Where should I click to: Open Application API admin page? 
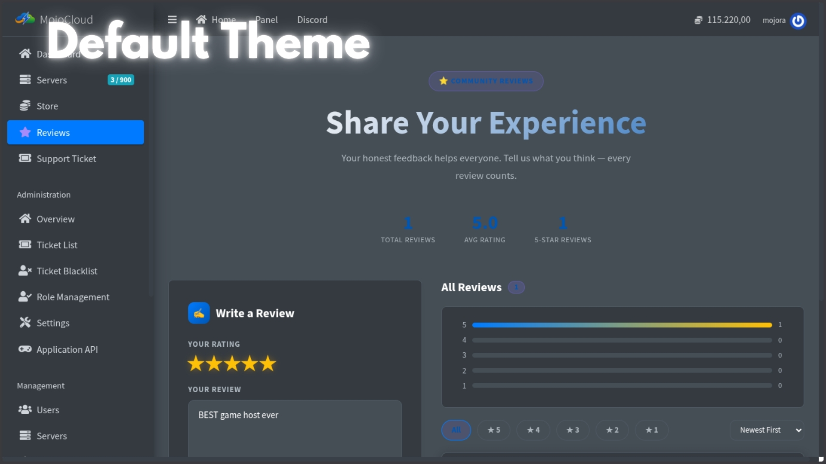67,350
